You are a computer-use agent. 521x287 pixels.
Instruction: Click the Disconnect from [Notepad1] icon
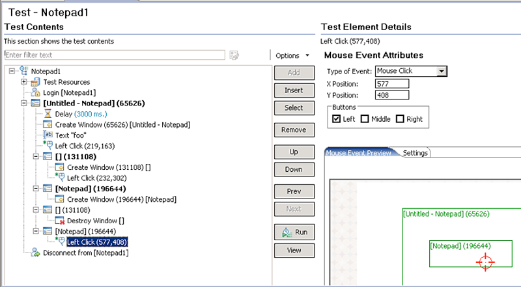[35, 253]
